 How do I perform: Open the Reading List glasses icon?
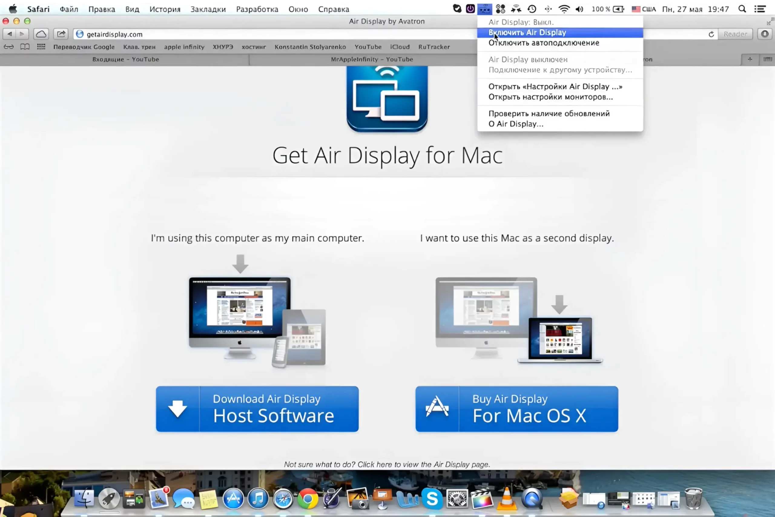(8, 47)
